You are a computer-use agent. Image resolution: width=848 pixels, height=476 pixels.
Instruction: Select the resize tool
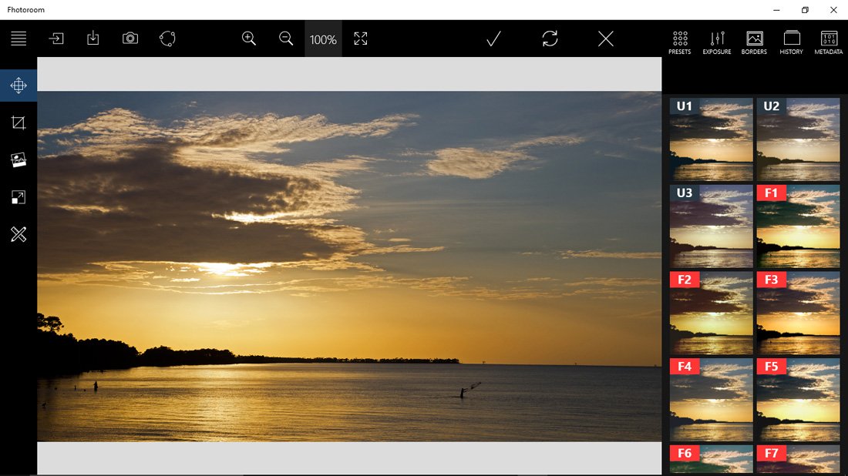pos(19,197)
